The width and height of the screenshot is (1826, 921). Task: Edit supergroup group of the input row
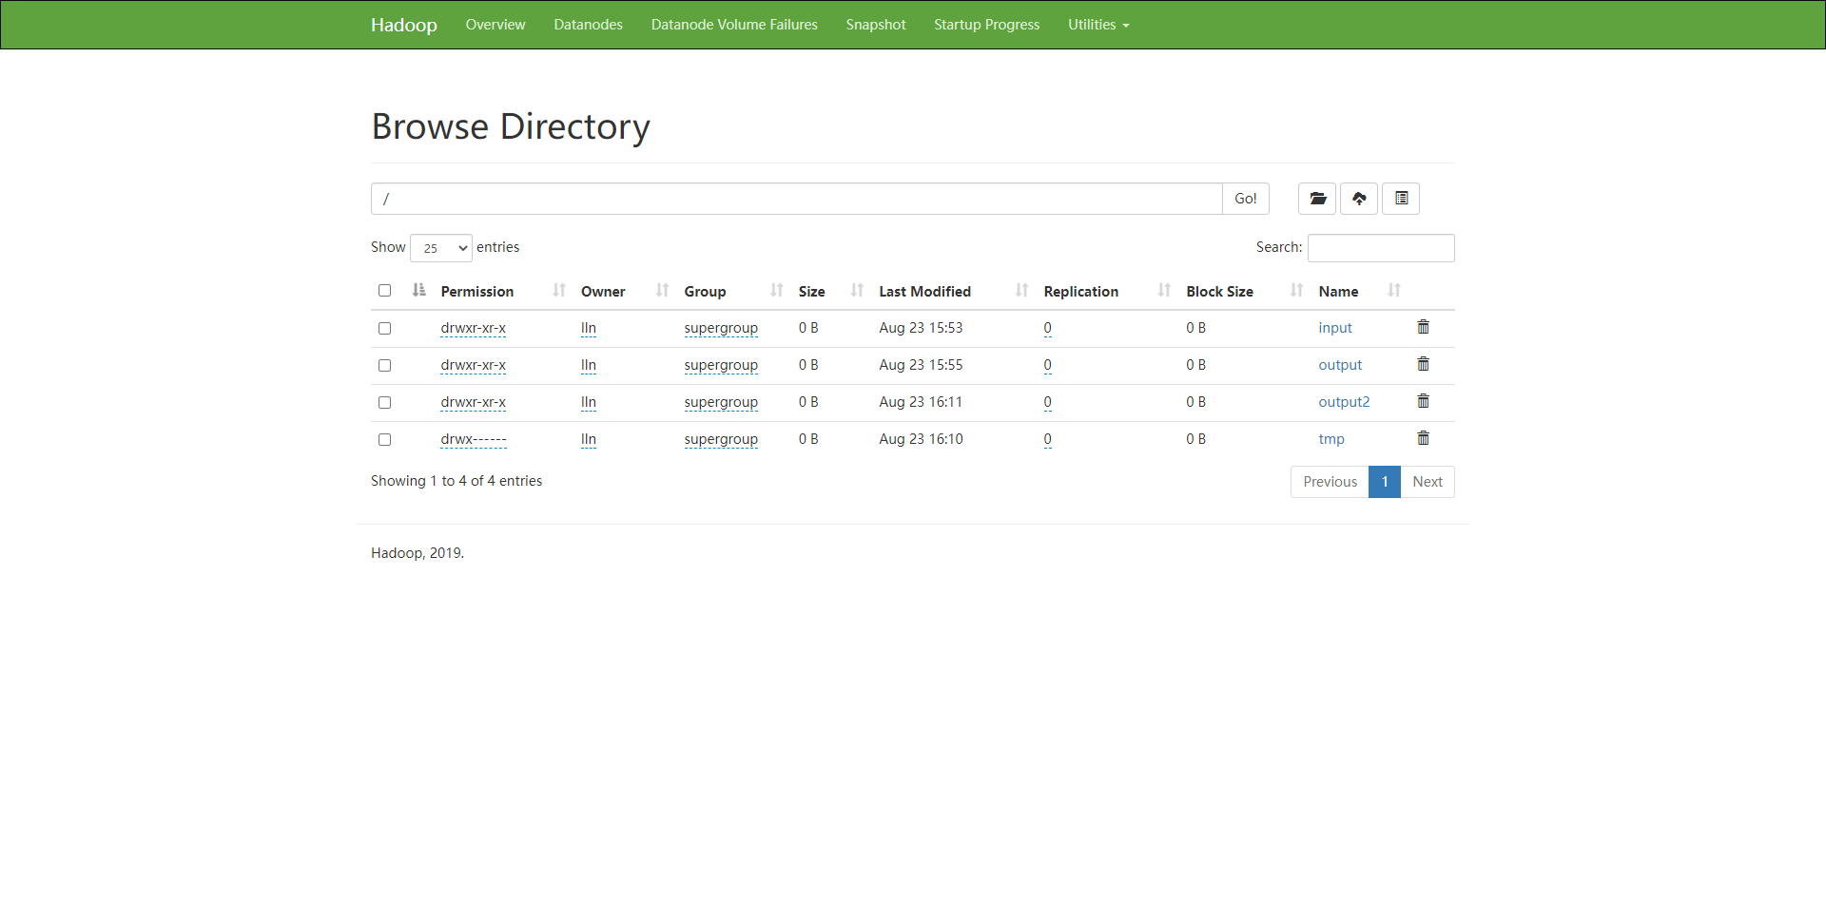click(x=721, y=328)
